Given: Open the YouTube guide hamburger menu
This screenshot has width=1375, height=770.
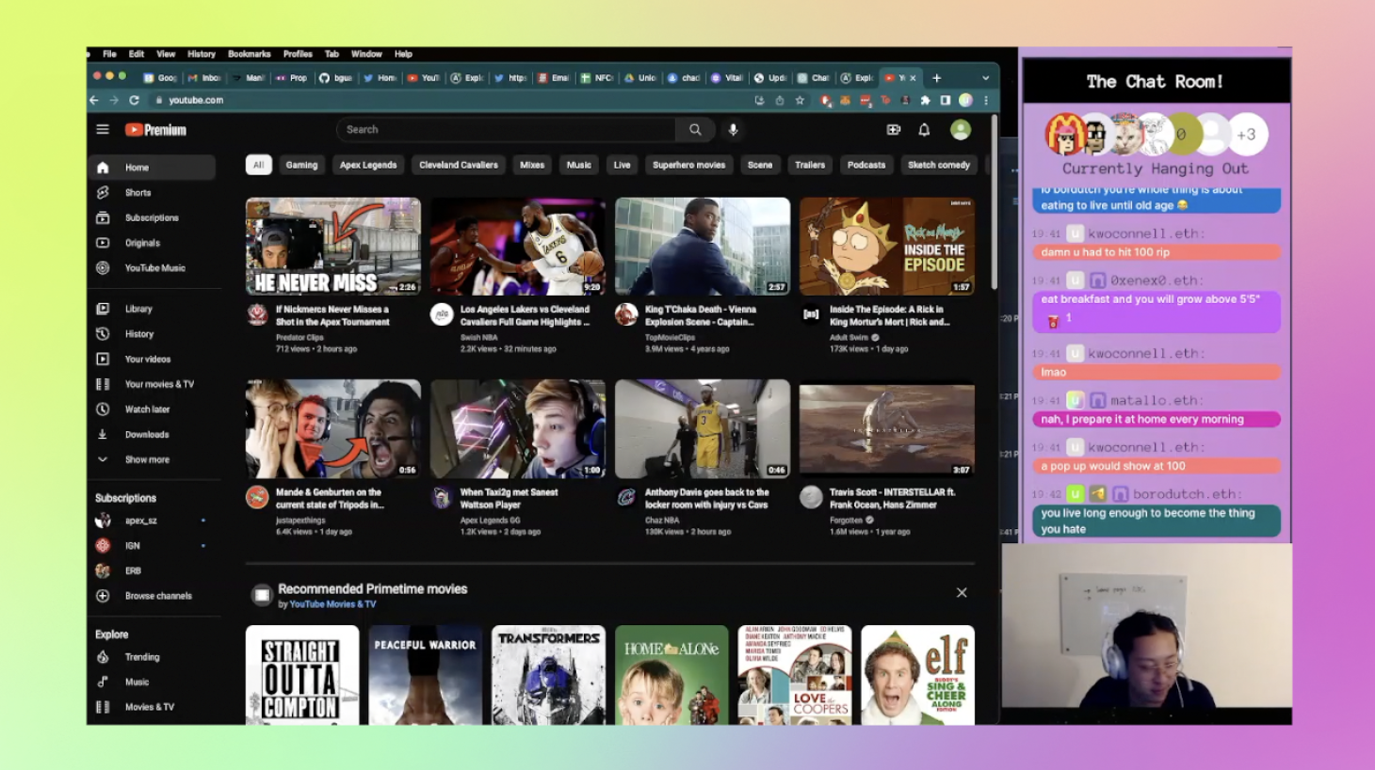Looking at the screenshot, I should tap(103, 130).
